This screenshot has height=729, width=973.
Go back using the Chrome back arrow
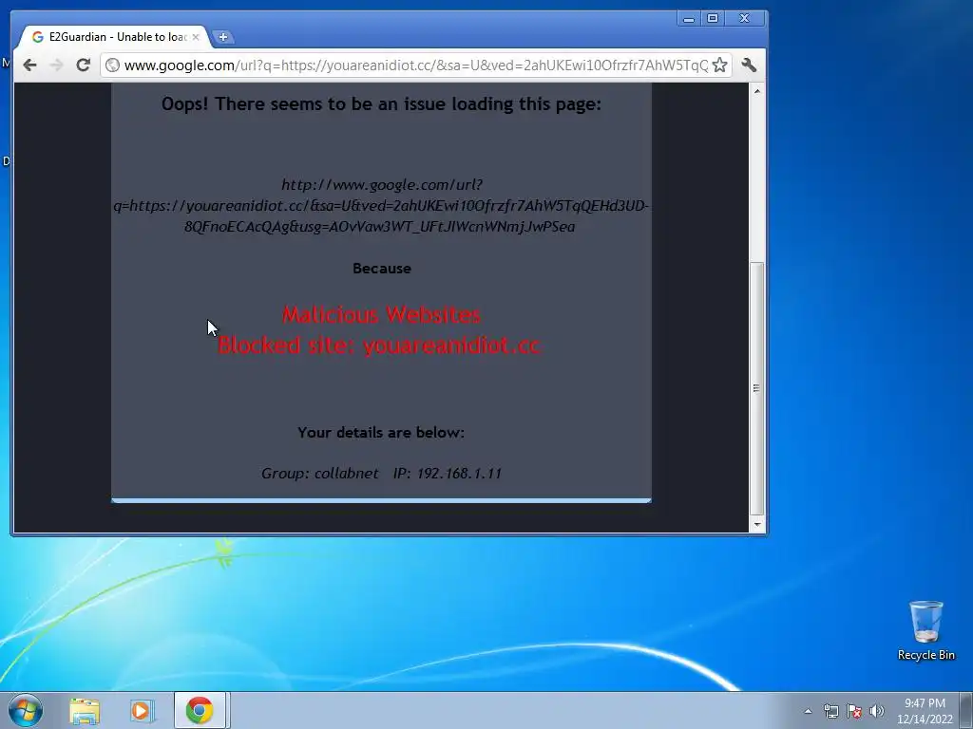(29, 65)
